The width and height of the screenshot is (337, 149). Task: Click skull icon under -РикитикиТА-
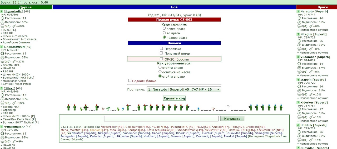[3, 141]
